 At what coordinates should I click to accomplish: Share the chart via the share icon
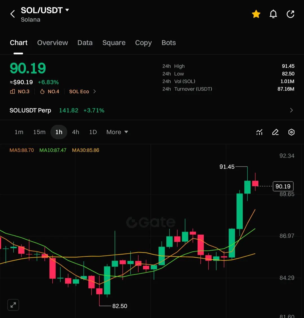(290, 14)
